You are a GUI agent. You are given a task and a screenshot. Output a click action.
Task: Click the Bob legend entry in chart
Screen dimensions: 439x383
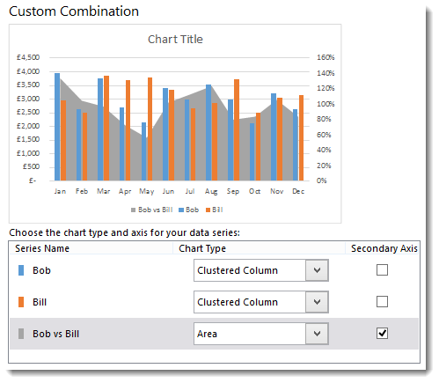[x=188, y=210]
